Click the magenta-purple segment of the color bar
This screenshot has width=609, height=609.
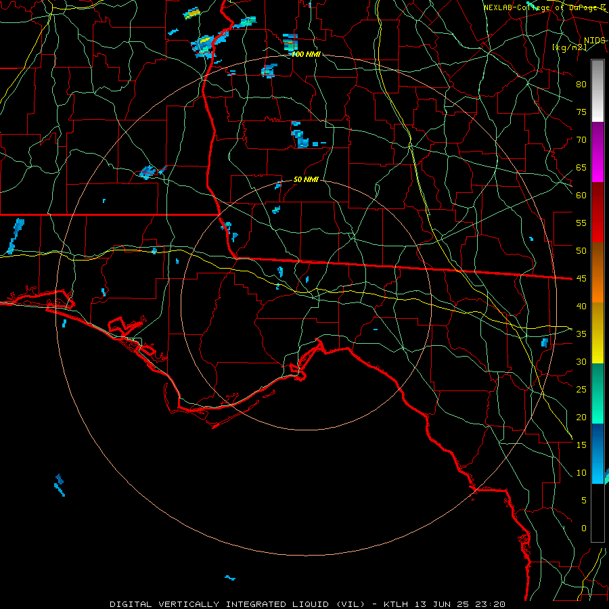(597, 152)
